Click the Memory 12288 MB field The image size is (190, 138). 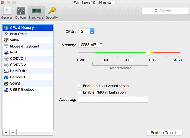[88, 45]
